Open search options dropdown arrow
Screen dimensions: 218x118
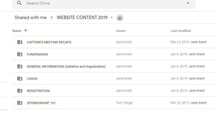pyautogui.click(x=188, y=3)
